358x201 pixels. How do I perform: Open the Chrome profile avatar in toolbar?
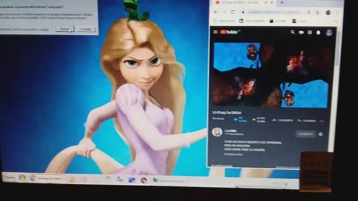click(328, 12)
